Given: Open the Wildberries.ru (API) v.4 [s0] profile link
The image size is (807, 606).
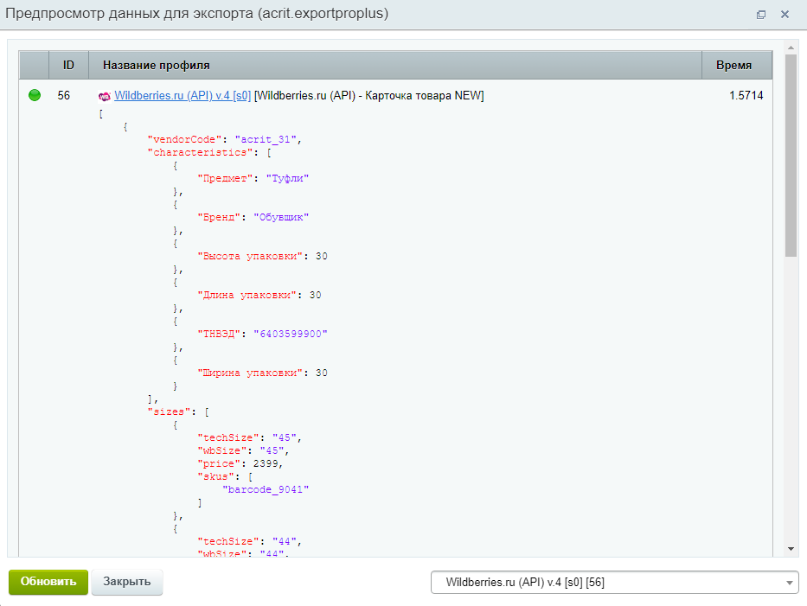Looking at the screenshot, I should [x=183, y=95].
